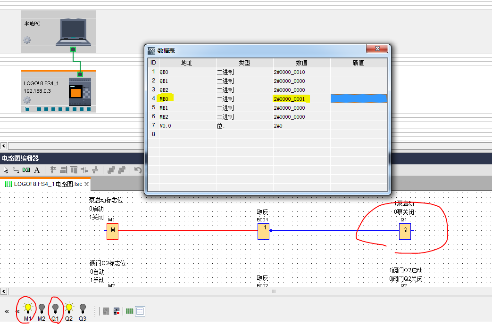Select the Q1 output block in diagram
Image resolution: width=492 pixels, height=324 pixels.
click(405, 232)
